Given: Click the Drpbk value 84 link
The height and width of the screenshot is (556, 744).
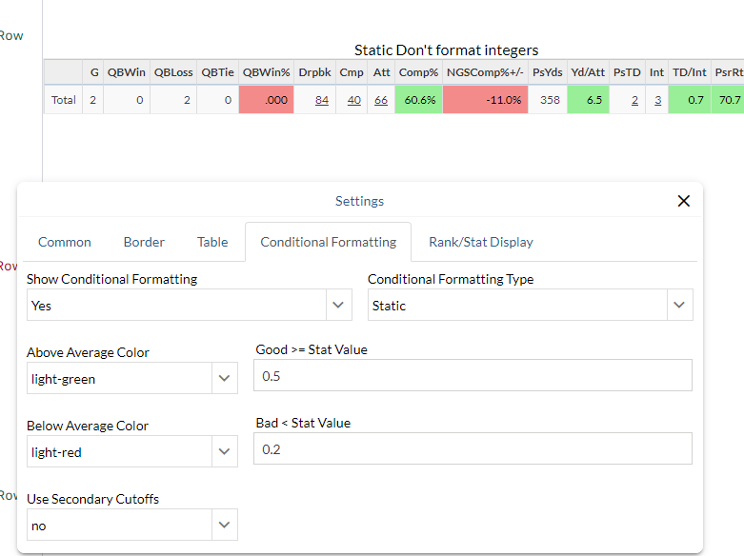Looking at the screenshot, I should point(322,100).
